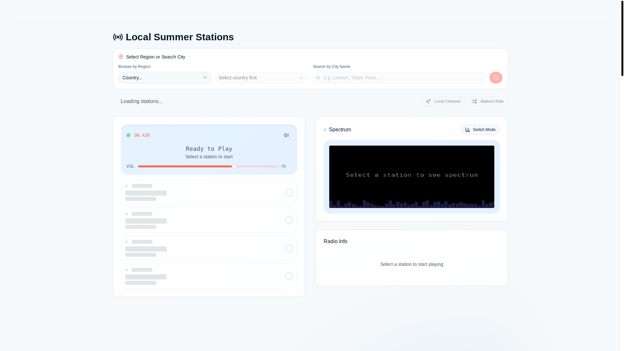Click the 'Local Summer Stations' title
Image resolution: width=624 pixels, height=351 pixels.
tap(180, 37)
